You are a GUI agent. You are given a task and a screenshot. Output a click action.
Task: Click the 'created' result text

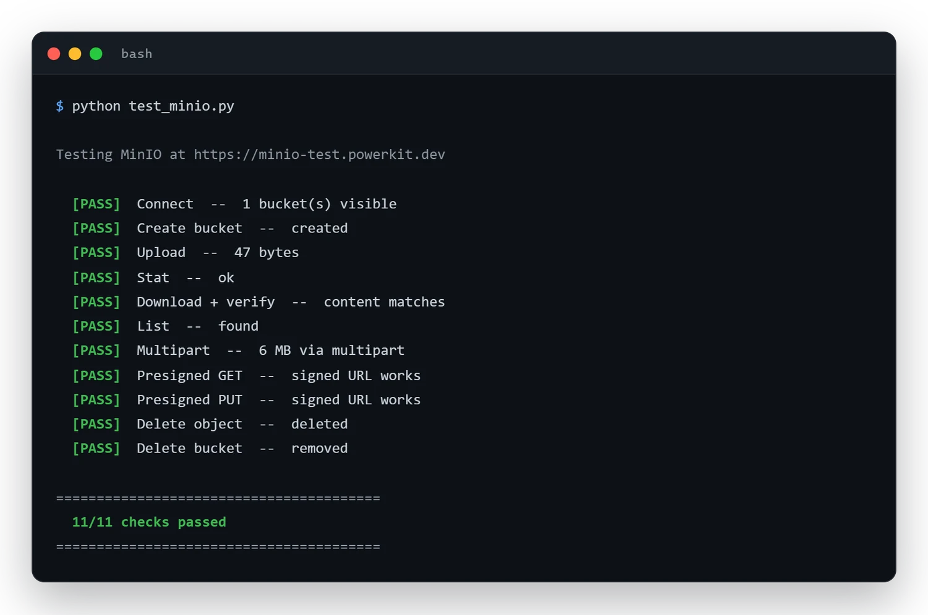pyautogui.click(x=320, y=228)
